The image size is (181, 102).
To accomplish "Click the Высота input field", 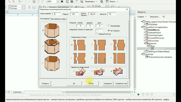I will point(111,14).
